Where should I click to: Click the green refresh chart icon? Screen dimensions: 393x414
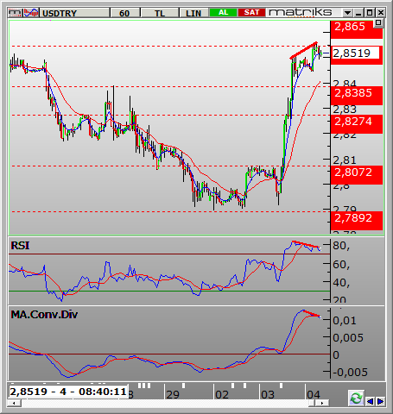click(356, 398)
